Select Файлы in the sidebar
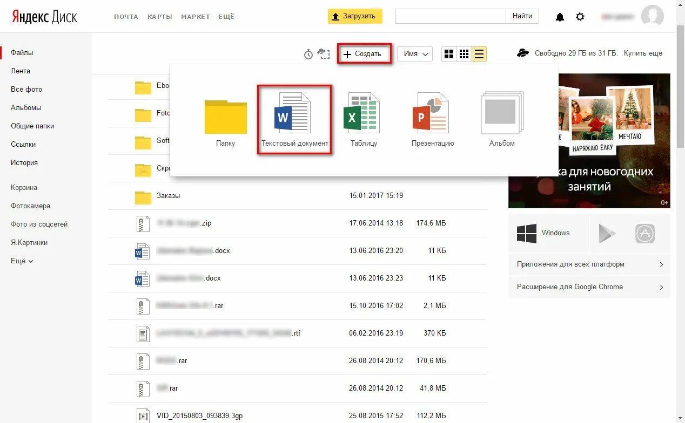The height and width of the screenshot is (423, 685). (x=22, y=53)
